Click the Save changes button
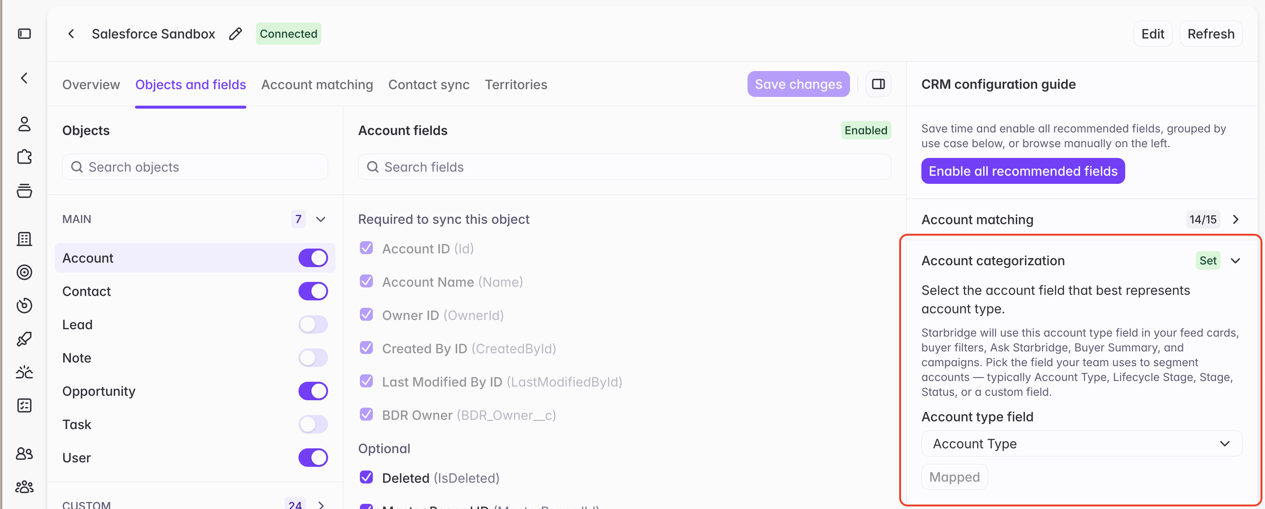Screen dimensions: 1265x509 [x=799, y=84]
